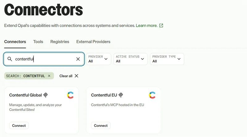Click badge icon next to Contentful EU
The height and width of the screenshot is (137, 247).
click(121, 95)
